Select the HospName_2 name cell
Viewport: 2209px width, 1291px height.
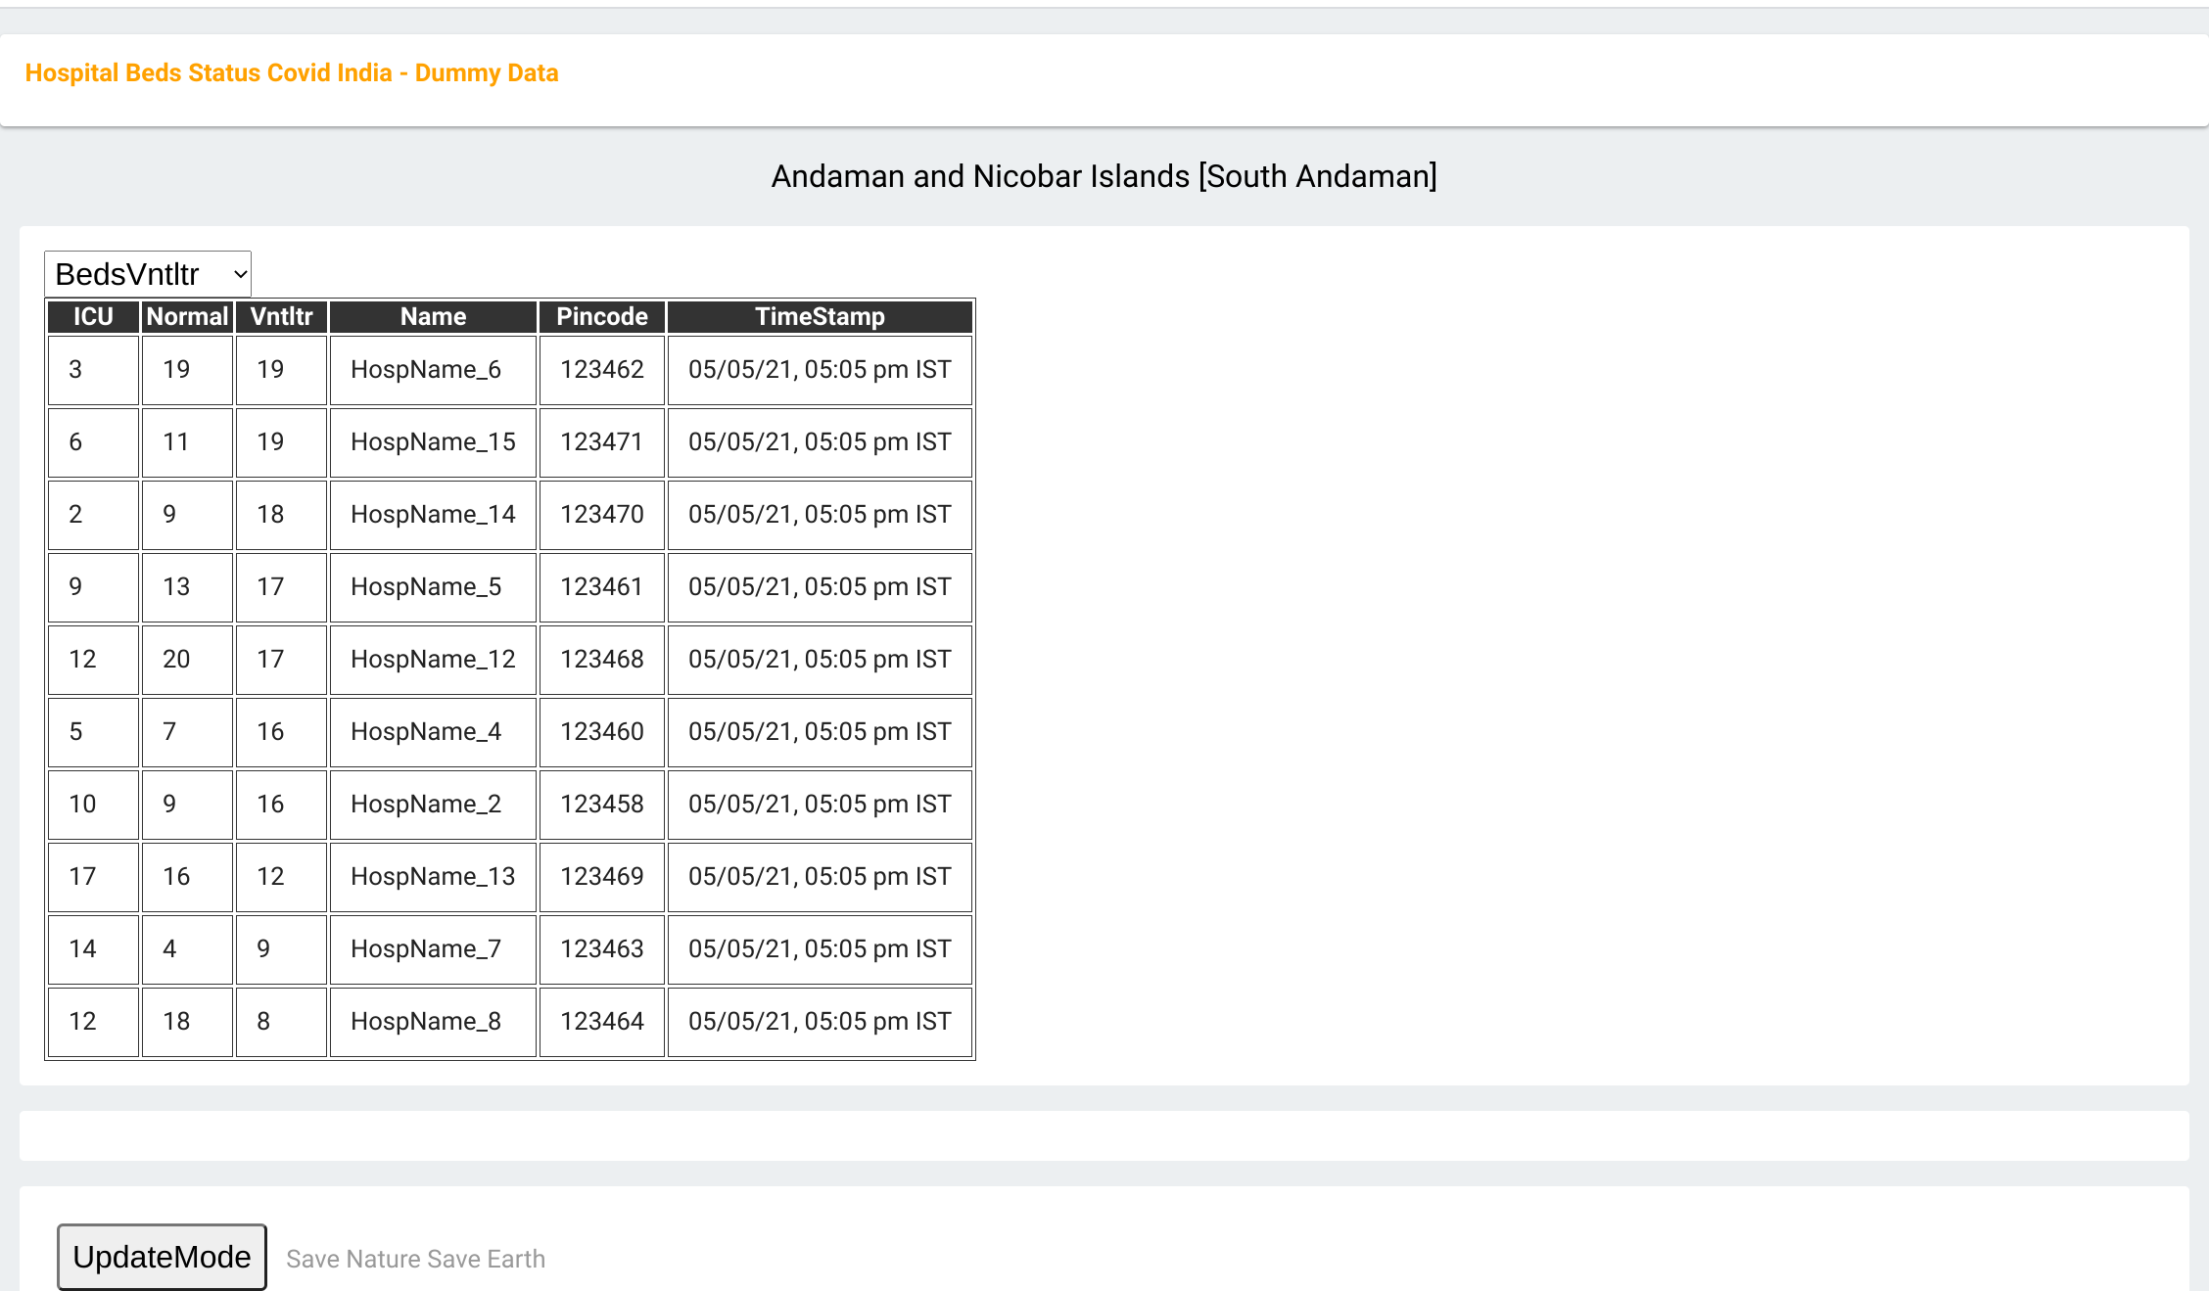click(433, 805)
